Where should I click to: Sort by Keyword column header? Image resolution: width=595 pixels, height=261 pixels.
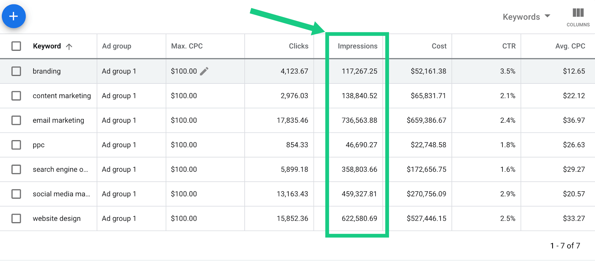[47, 46]
